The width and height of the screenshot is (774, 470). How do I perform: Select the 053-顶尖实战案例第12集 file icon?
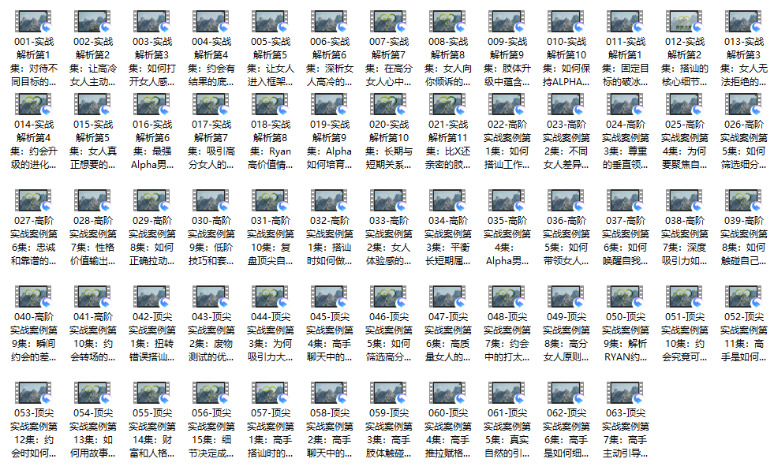click(34, 393)
